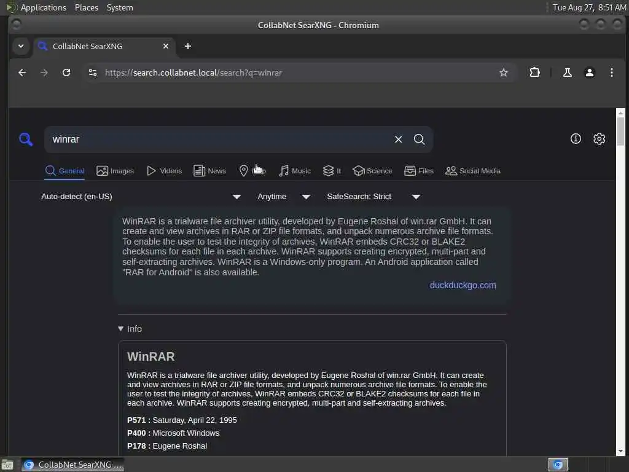Select the CollabNet SearXNG taskbar entry

click(73, 465)
